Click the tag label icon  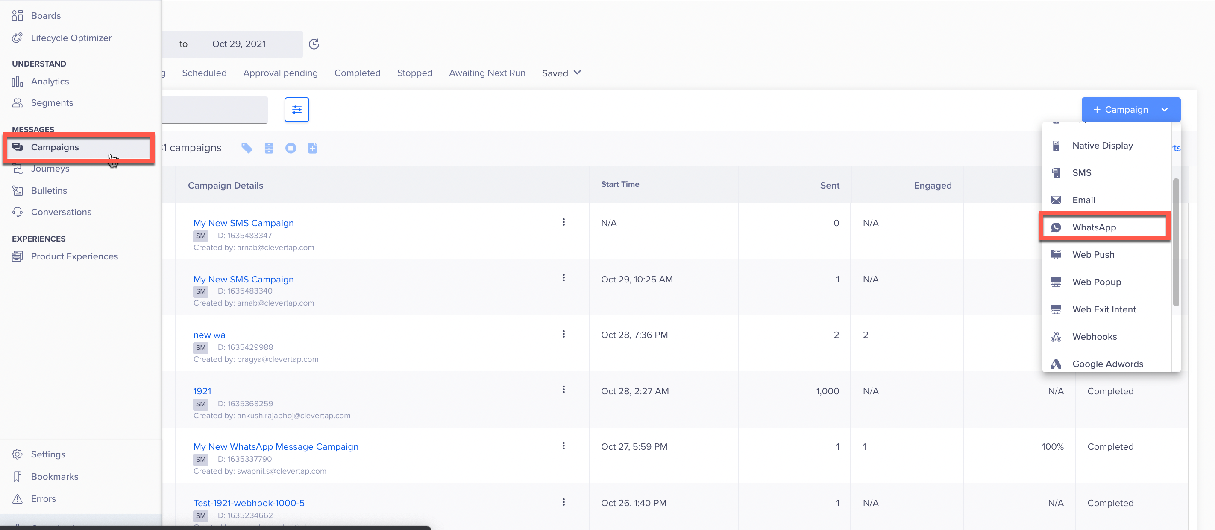[247, 148]
